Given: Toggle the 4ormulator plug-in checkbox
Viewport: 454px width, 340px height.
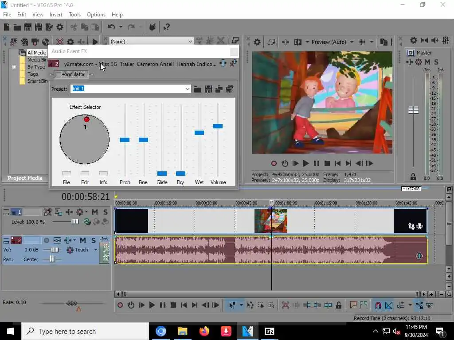Looking at the screenshot, I should 58,74.
